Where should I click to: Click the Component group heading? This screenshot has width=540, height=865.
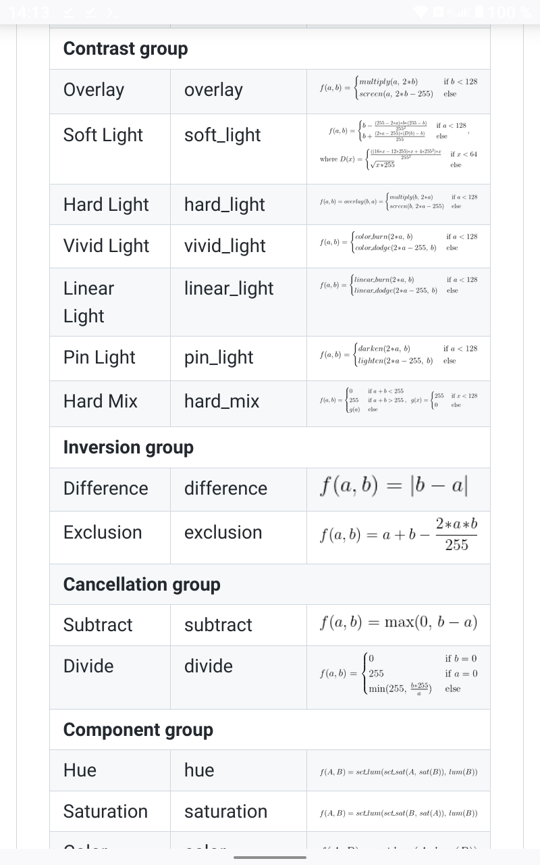[138, 730]
